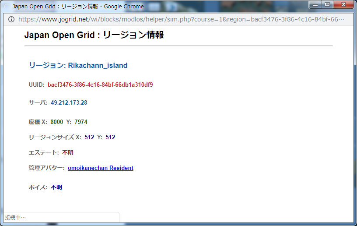
Task: Click the Y coordinate value 7974
Action: 81,122
